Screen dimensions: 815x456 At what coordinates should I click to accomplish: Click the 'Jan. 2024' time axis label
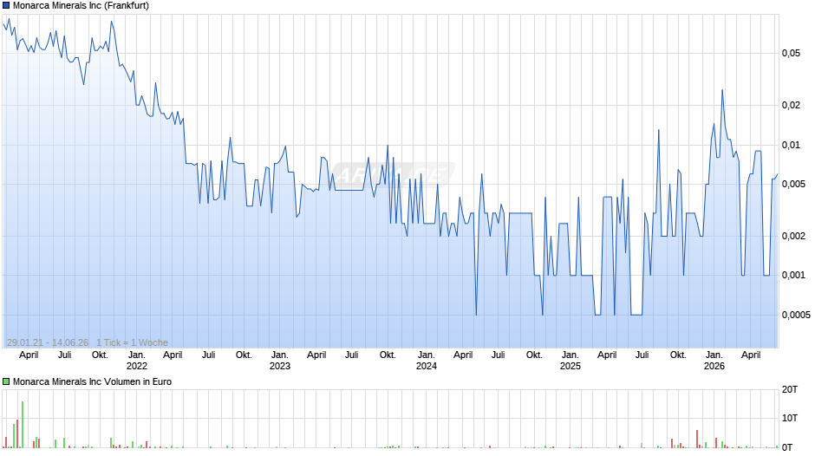point(427,361)
